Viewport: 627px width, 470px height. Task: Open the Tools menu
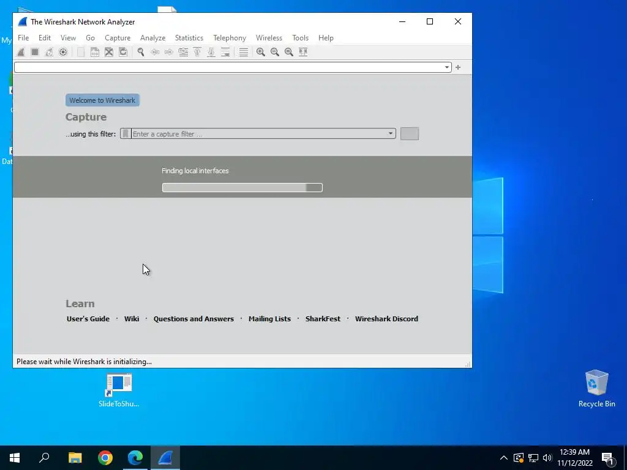[x=300, y=38]
